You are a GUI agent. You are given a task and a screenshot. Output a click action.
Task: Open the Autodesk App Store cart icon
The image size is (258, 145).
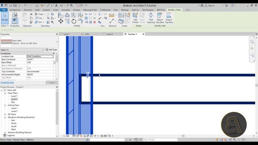[227, 5]
